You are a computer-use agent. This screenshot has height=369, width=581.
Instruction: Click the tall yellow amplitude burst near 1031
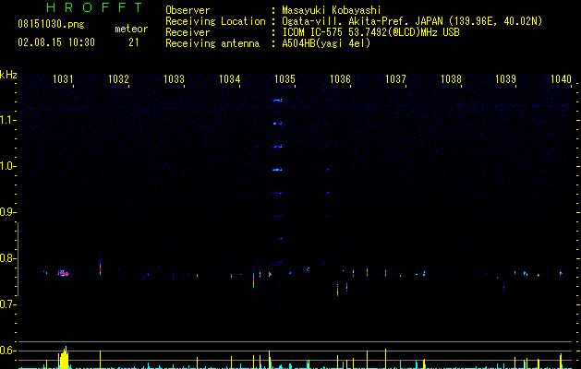coord(64,358)
